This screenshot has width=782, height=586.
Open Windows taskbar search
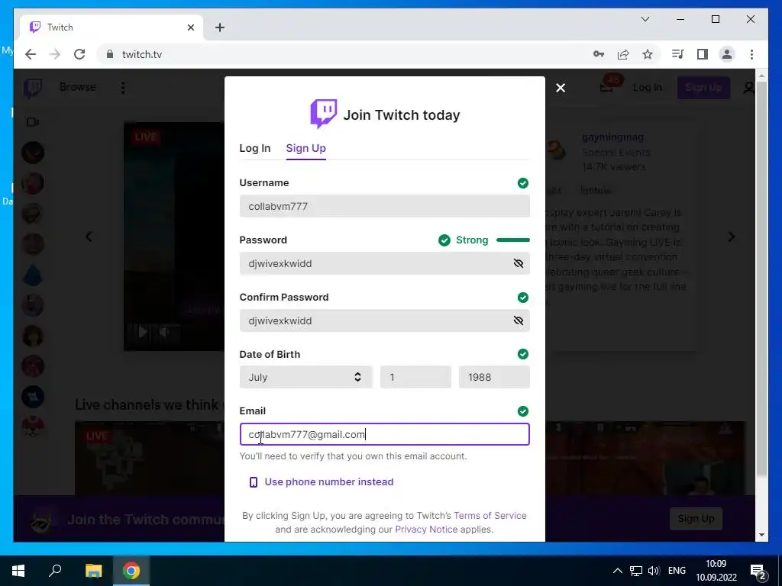click(x=55, y=571)
